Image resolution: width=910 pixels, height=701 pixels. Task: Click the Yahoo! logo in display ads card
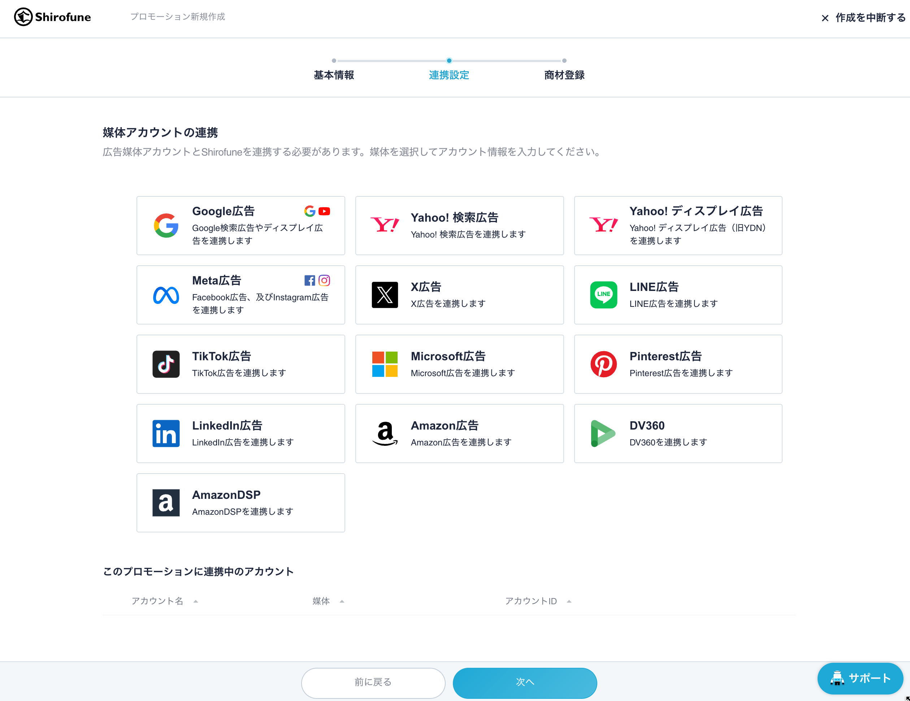pyautogui.click(x=603, y=226)
